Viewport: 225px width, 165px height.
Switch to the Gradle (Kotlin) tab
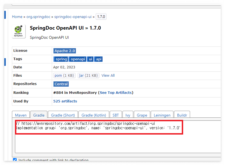pyautogui.click(x=94, y=115)
